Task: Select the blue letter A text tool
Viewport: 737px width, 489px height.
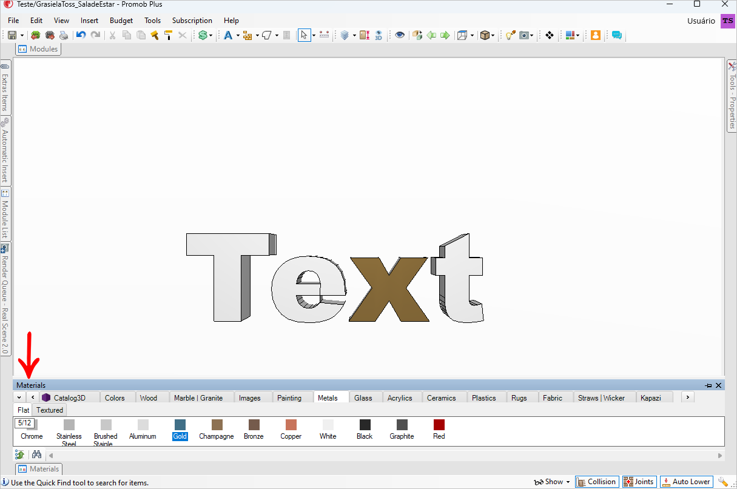Action: pyautogui.click(x=227, y=35)
